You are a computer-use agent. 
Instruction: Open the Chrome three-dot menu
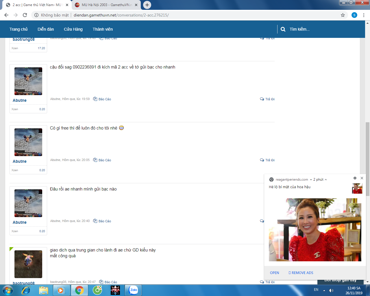pyautogui.click(x=364, y=15)
